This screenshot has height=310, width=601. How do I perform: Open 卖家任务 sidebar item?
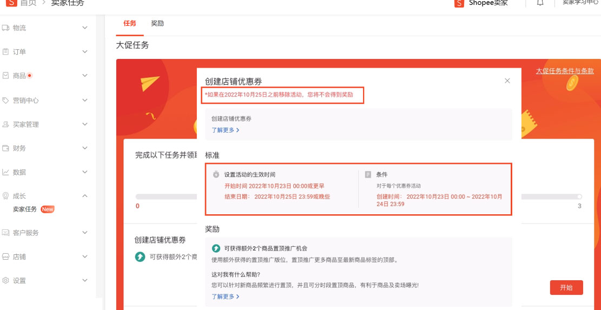tap(25, 209)
